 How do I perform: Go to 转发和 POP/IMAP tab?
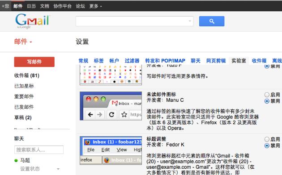point(165,61)
